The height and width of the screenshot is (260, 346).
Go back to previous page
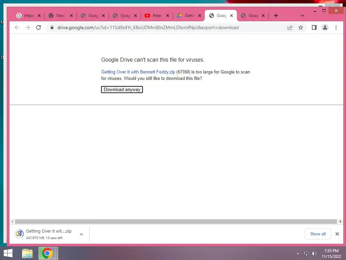pos(17,27)
